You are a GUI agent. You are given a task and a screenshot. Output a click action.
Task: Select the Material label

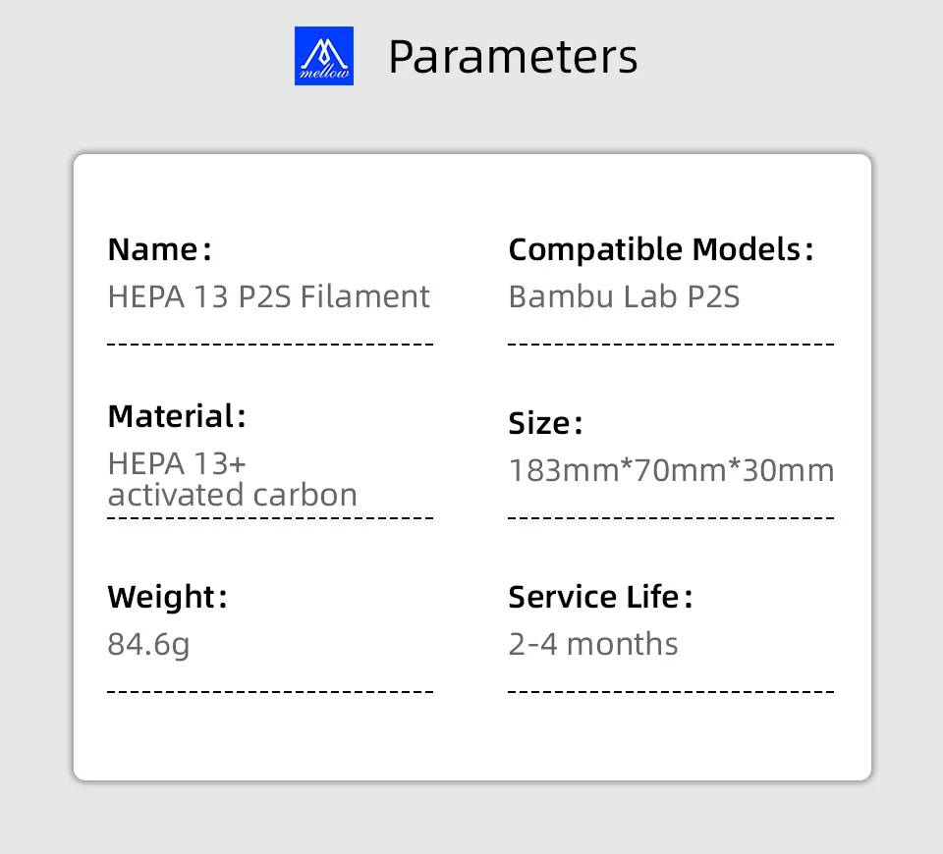(176, 416)
